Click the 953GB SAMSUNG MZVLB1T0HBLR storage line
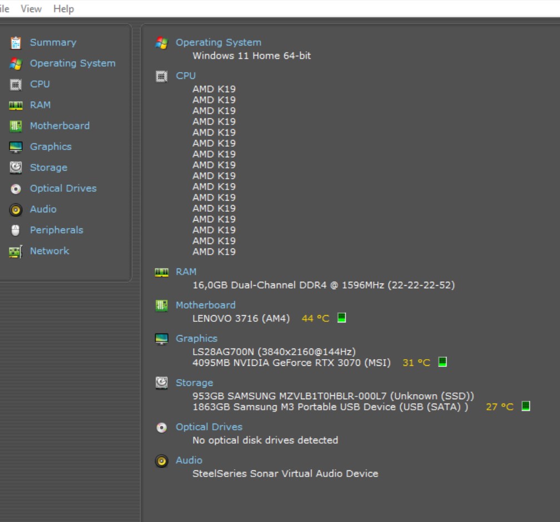The image size is (560, 522). point(333,396)
